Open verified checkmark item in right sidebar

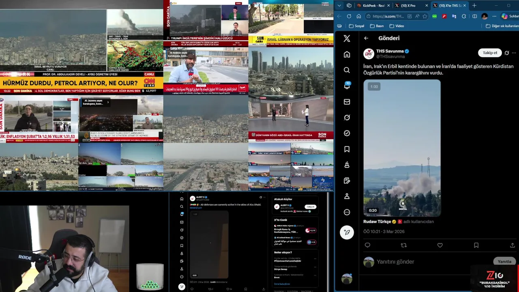pos(347,133)
